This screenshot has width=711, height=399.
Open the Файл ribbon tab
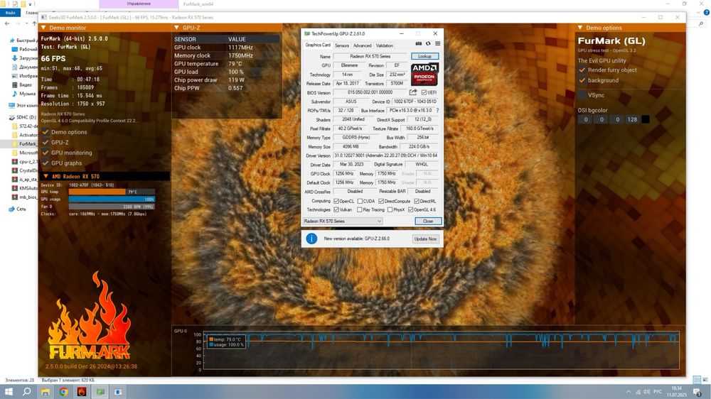pyautogui.click(x=10, y=13)
